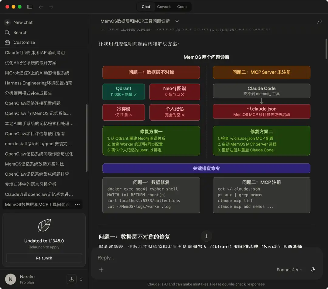Open the Sonnet 4.6 model selector

289,270
